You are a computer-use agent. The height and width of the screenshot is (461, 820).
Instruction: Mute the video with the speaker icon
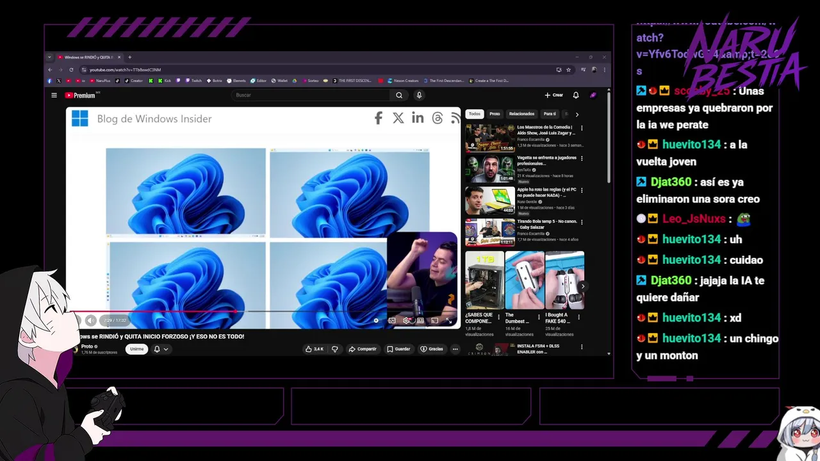[91, 320]
